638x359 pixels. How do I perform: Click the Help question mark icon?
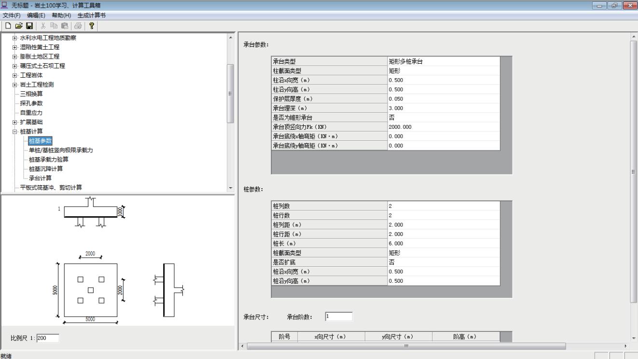[90, 26]
